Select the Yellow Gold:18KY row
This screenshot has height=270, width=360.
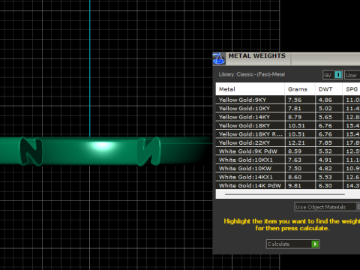click(288, 125)
